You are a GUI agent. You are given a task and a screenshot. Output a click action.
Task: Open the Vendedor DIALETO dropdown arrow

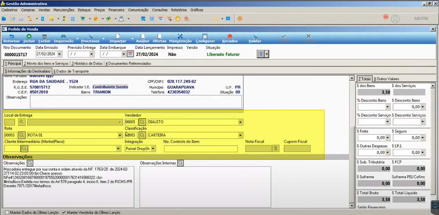241,122
